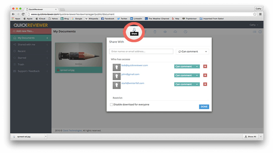Open Clavis Technologies footer link
The image size is (273, 153).
tap(72, 131)
